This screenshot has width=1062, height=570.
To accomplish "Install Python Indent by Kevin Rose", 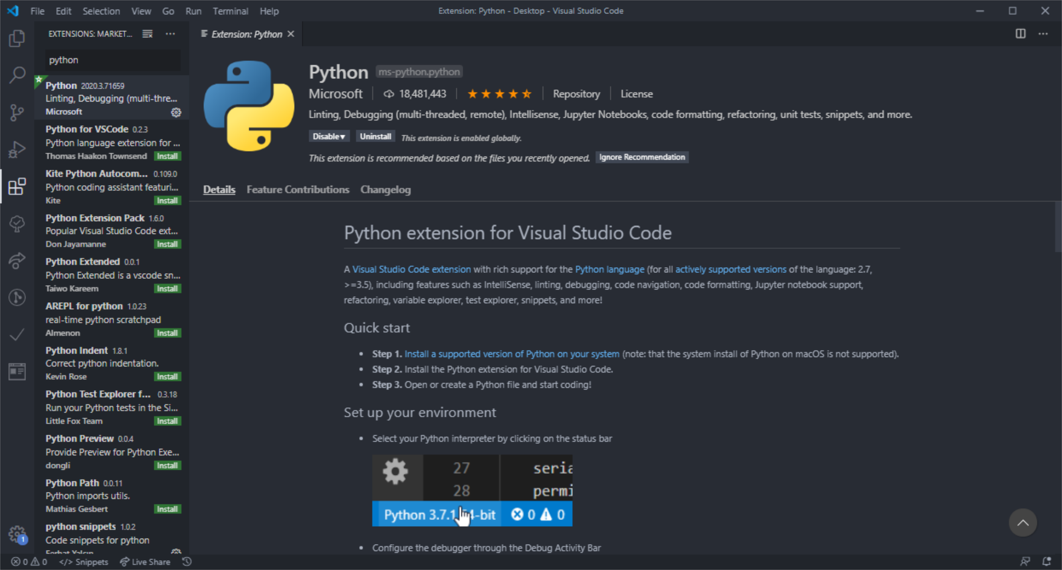I will point(167,377).
